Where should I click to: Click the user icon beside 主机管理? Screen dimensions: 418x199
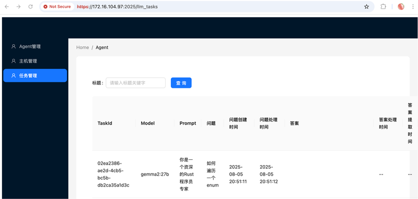(x=14, y=61)
